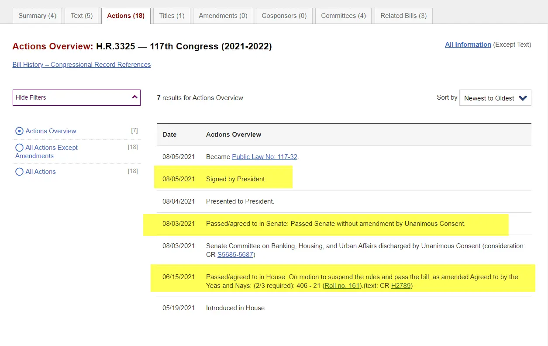Open the Roll no. 161 vote link

click(x=343, y=286)
